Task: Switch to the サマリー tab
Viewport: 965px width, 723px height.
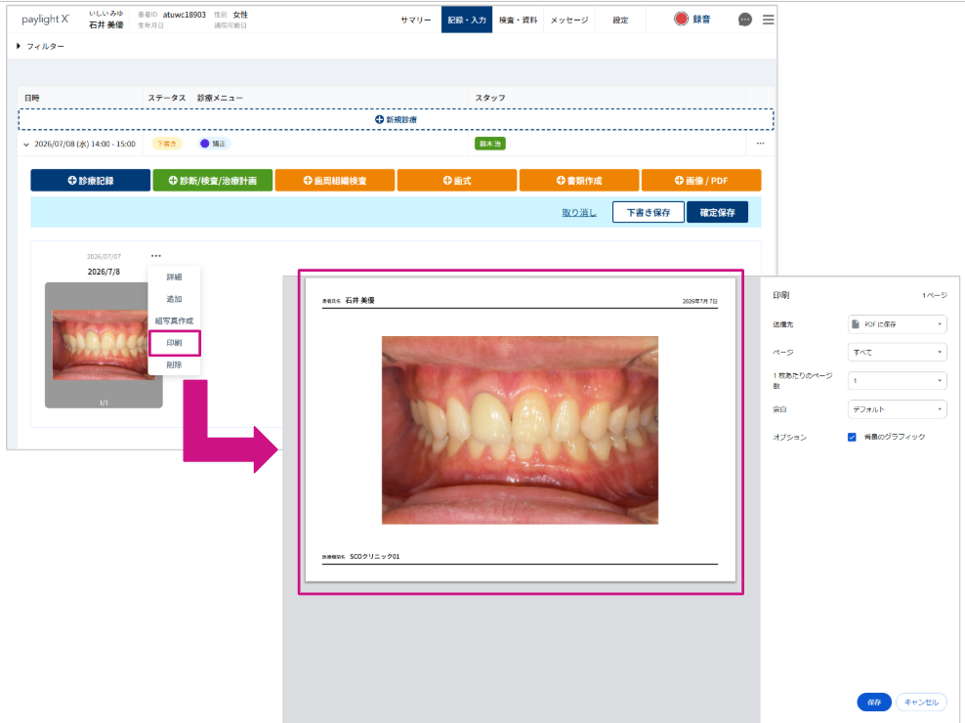Action: click(416, 20)
